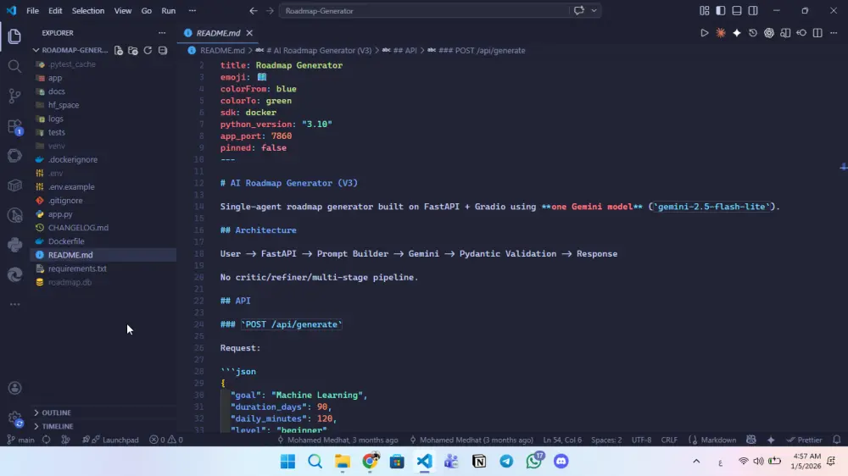Open the Edit menu
The width and height of the screenshot is (848, 476).
point(55,11)
